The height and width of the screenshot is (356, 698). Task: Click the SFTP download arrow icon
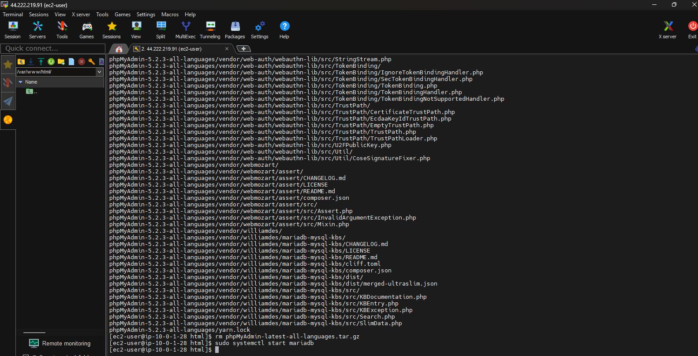point(31,62)
